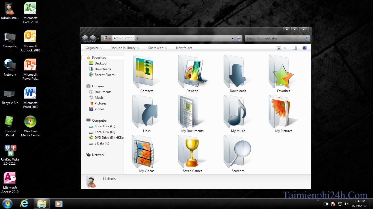
Task: Open Documents library in sidebar
Action: pos(103,92)
